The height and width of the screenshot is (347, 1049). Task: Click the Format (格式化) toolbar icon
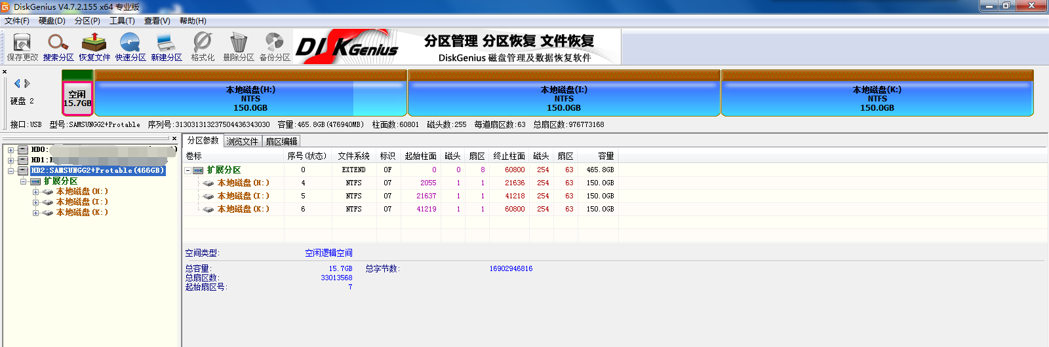point(203,46)
